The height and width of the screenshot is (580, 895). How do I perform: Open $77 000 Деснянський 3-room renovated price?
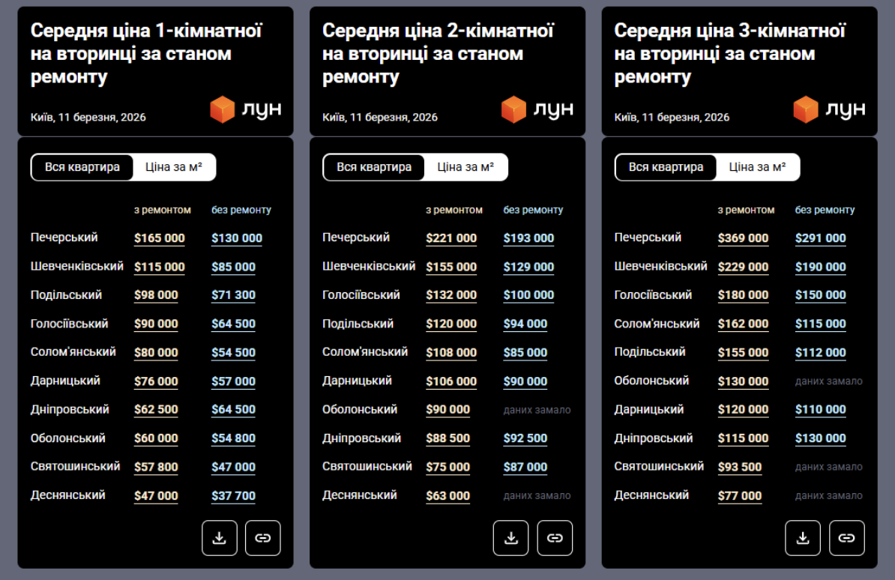pyautogui.click(x=739, y=496)
